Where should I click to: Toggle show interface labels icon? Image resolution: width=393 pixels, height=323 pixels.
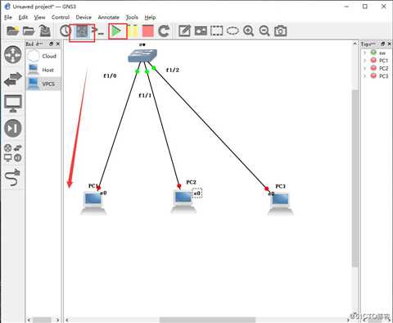tap(82, 32)
